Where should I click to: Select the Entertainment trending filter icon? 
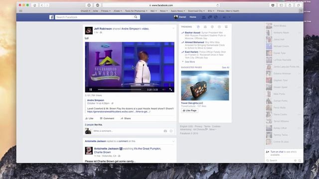226,27
